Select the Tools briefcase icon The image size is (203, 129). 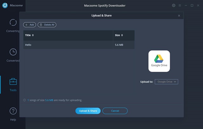(x=13, y=81)
